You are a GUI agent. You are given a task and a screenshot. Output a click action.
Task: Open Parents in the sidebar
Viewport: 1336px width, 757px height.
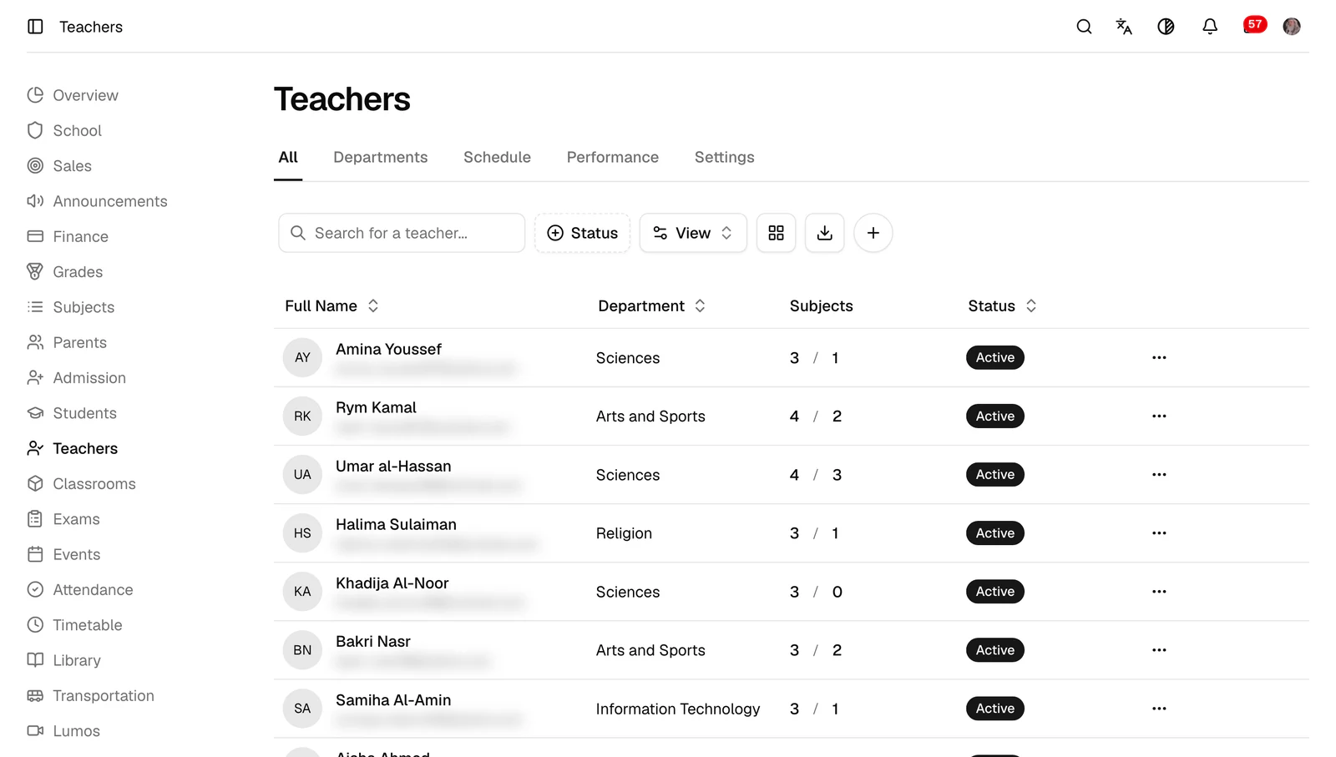pos(67,342)
